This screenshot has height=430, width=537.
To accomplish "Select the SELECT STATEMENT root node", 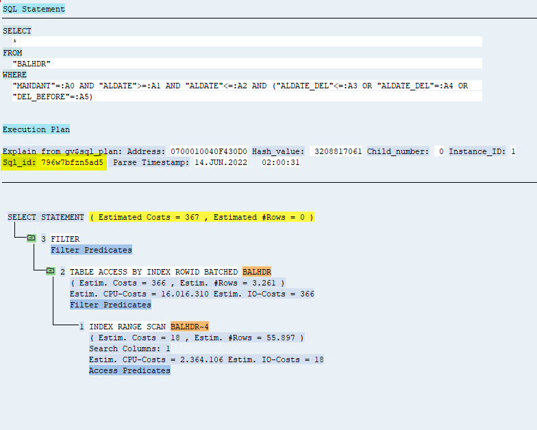I will [46, 217].
